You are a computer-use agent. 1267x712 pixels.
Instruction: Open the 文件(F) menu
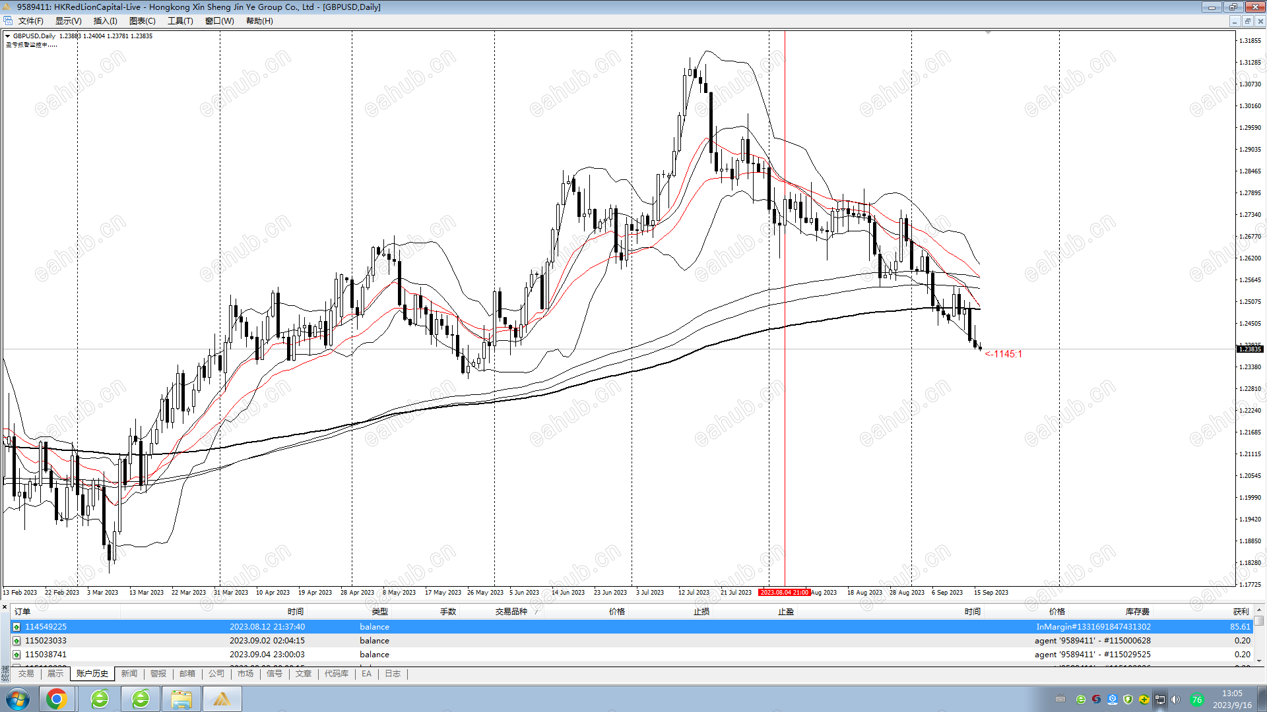pyautogui.click(x=30, y=21)
